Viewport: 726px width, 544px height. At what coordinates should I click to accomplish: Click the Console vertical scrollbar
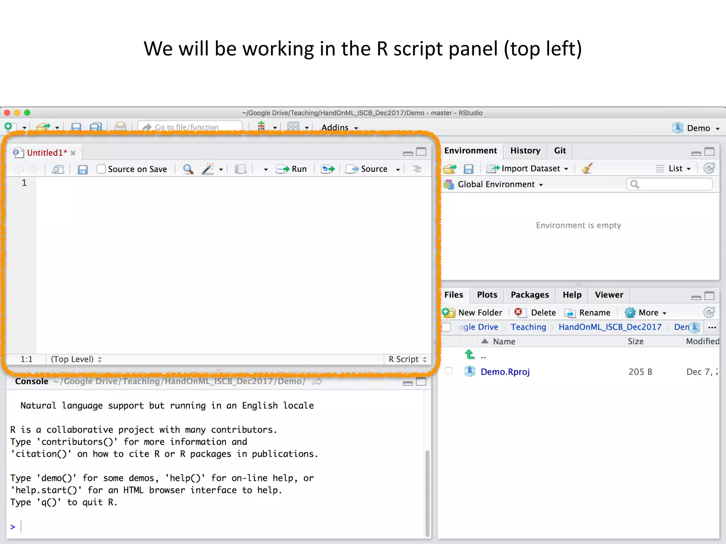click(428, 494)
